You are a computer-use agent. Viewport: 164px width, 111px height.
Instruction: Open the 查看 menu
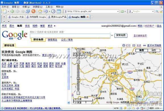coord(16,7)
